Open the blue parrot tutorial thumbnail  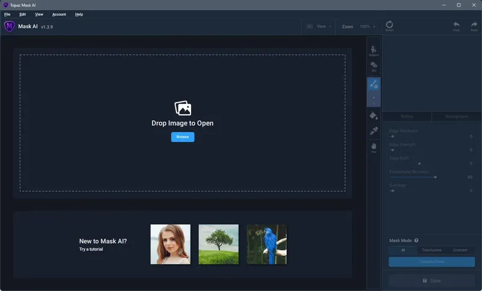[266, 244]
